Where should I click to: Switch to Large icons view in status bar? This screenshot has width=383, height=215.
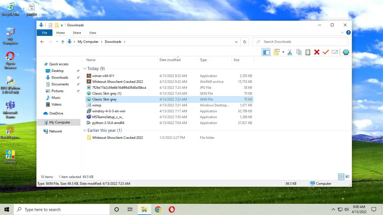coord(347,177)
